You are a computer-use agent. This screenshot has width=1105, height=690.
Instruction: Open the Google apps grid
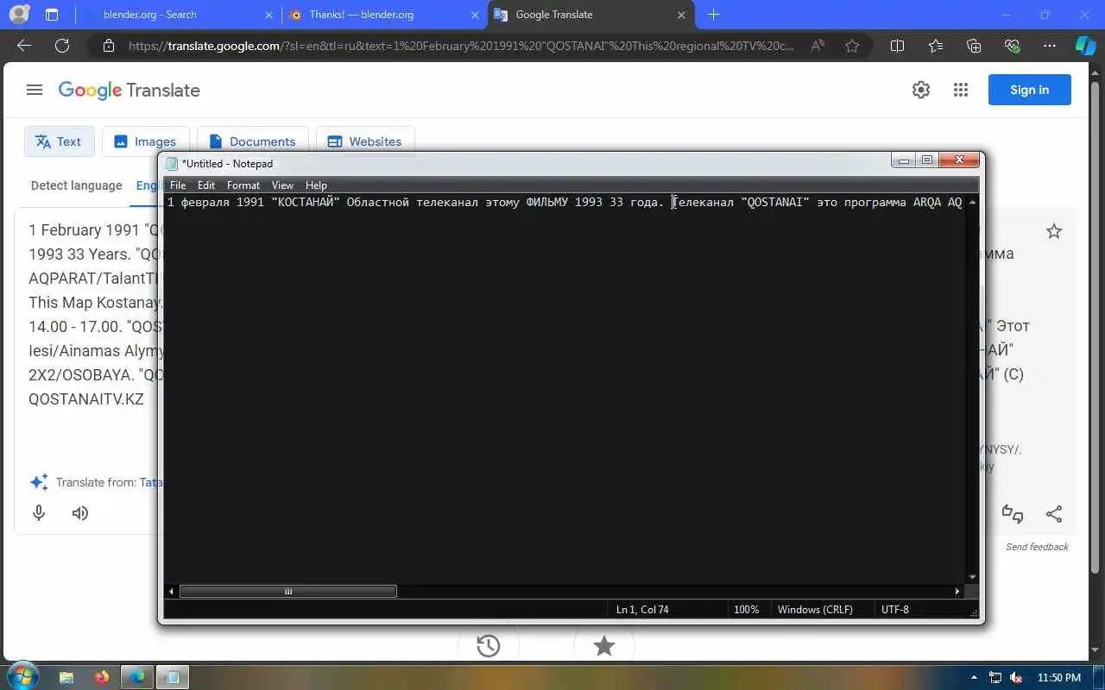point(961,90)
